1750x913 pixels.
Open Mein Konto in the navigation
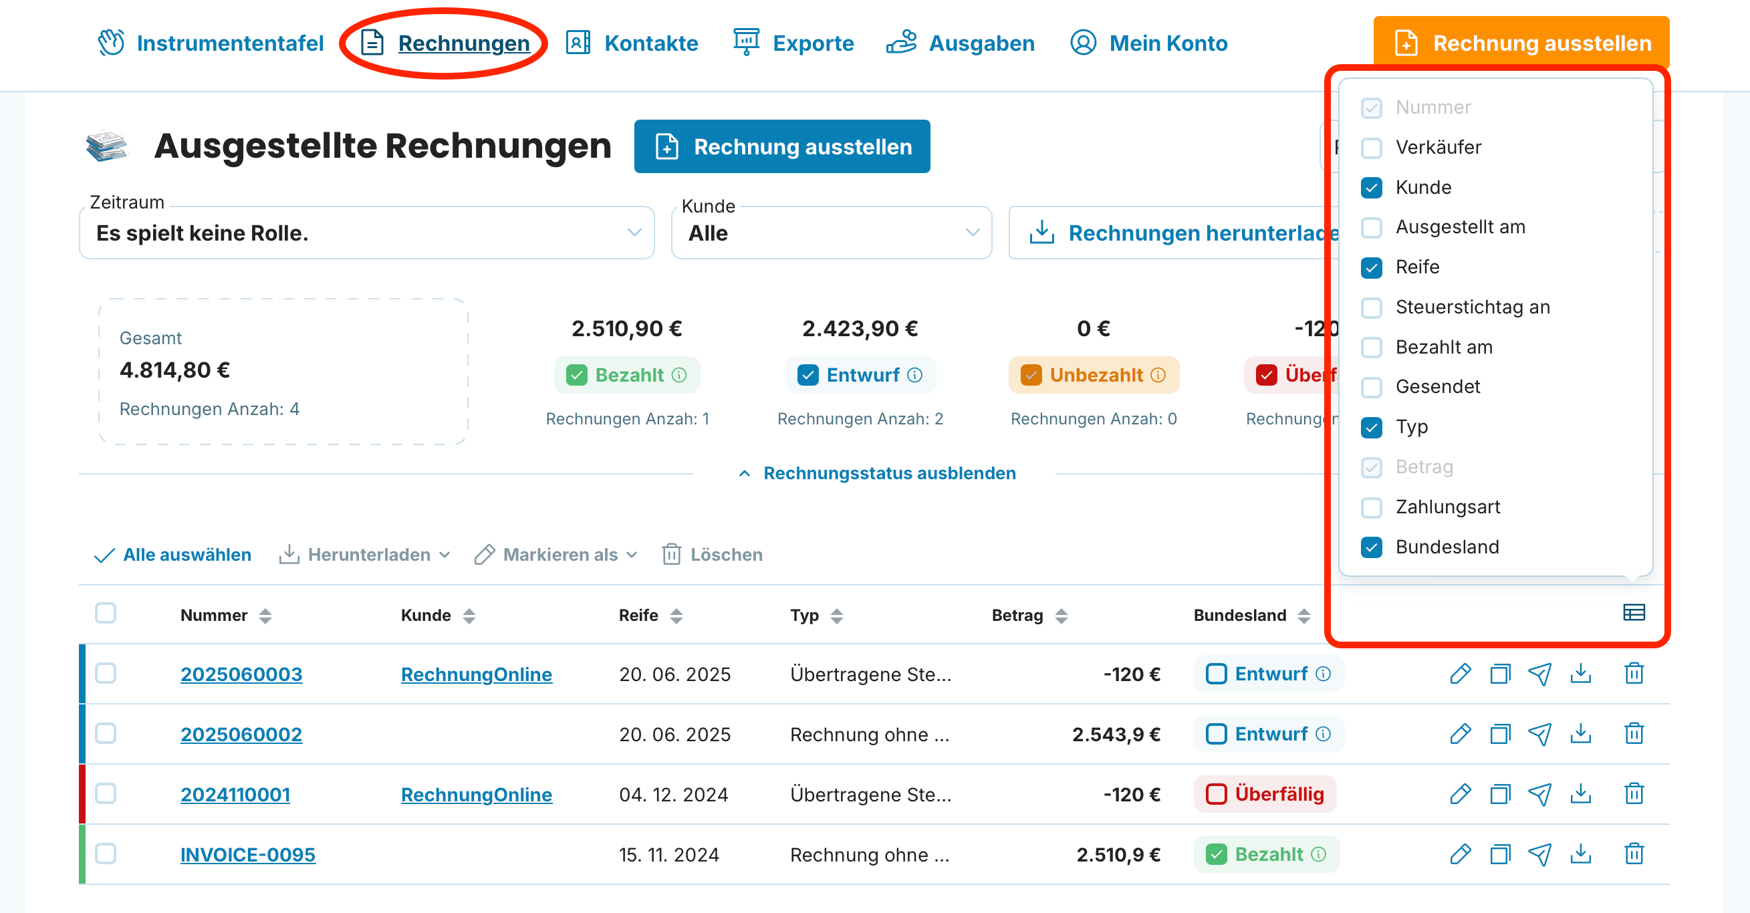(1149, 43)
